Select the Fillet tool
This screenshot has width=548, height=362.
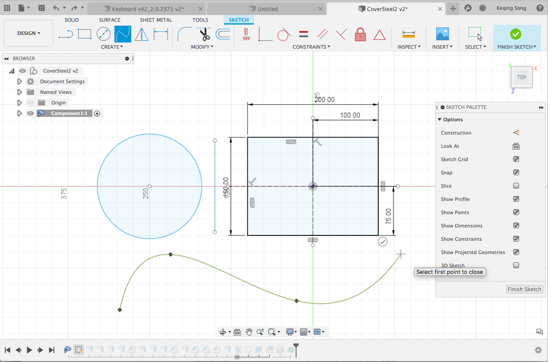[x=184, y=34]
